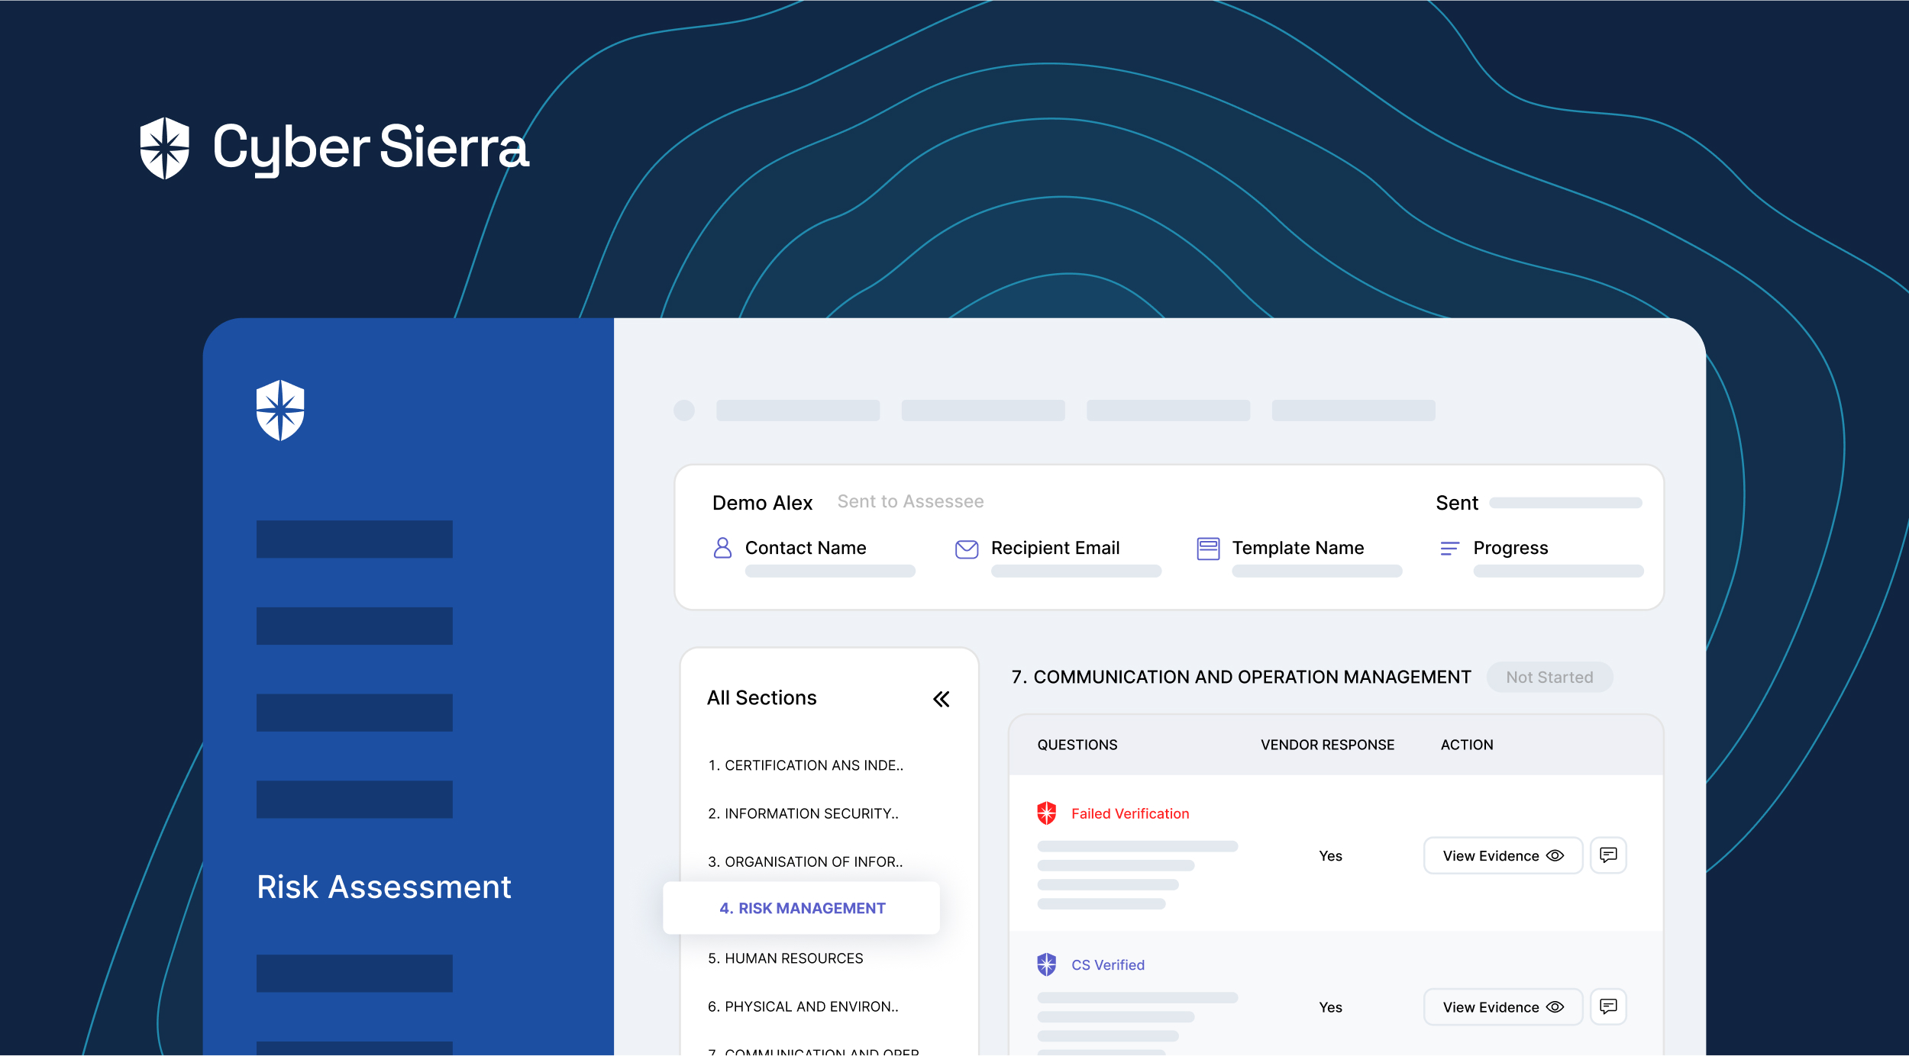1909x1056 pixels.
Task: Click the Contact Name person icon
Action: (x=722, y=548)
